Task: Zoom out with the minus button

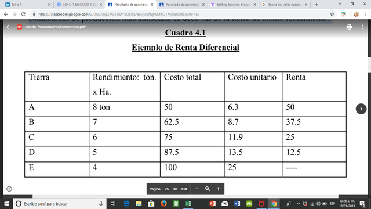Action: point(197,189)
